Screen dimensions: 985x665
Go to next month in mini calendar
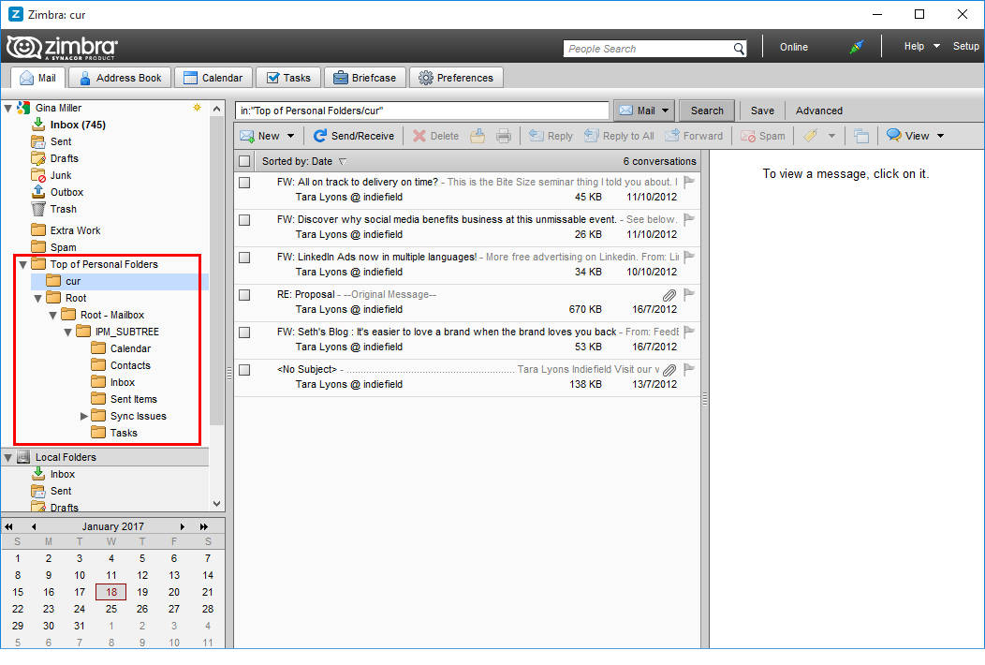(183, 526)
